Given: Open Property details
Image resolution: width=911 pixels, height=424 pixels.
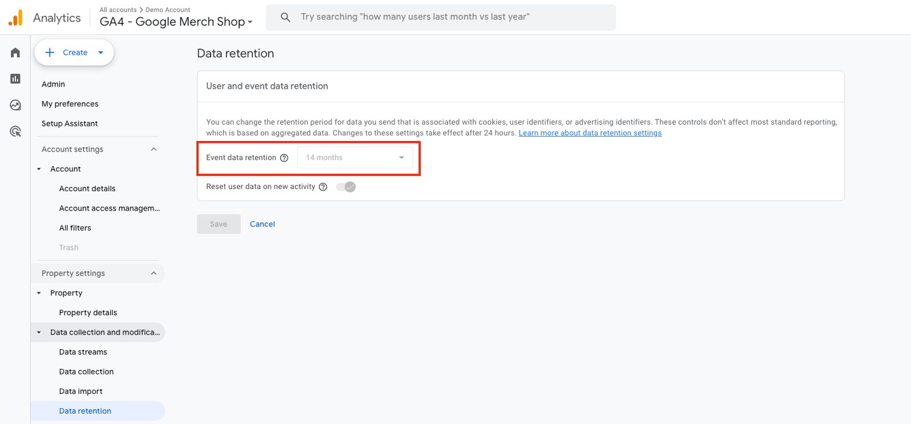Looking at the screenshot, I should [88, 312].
